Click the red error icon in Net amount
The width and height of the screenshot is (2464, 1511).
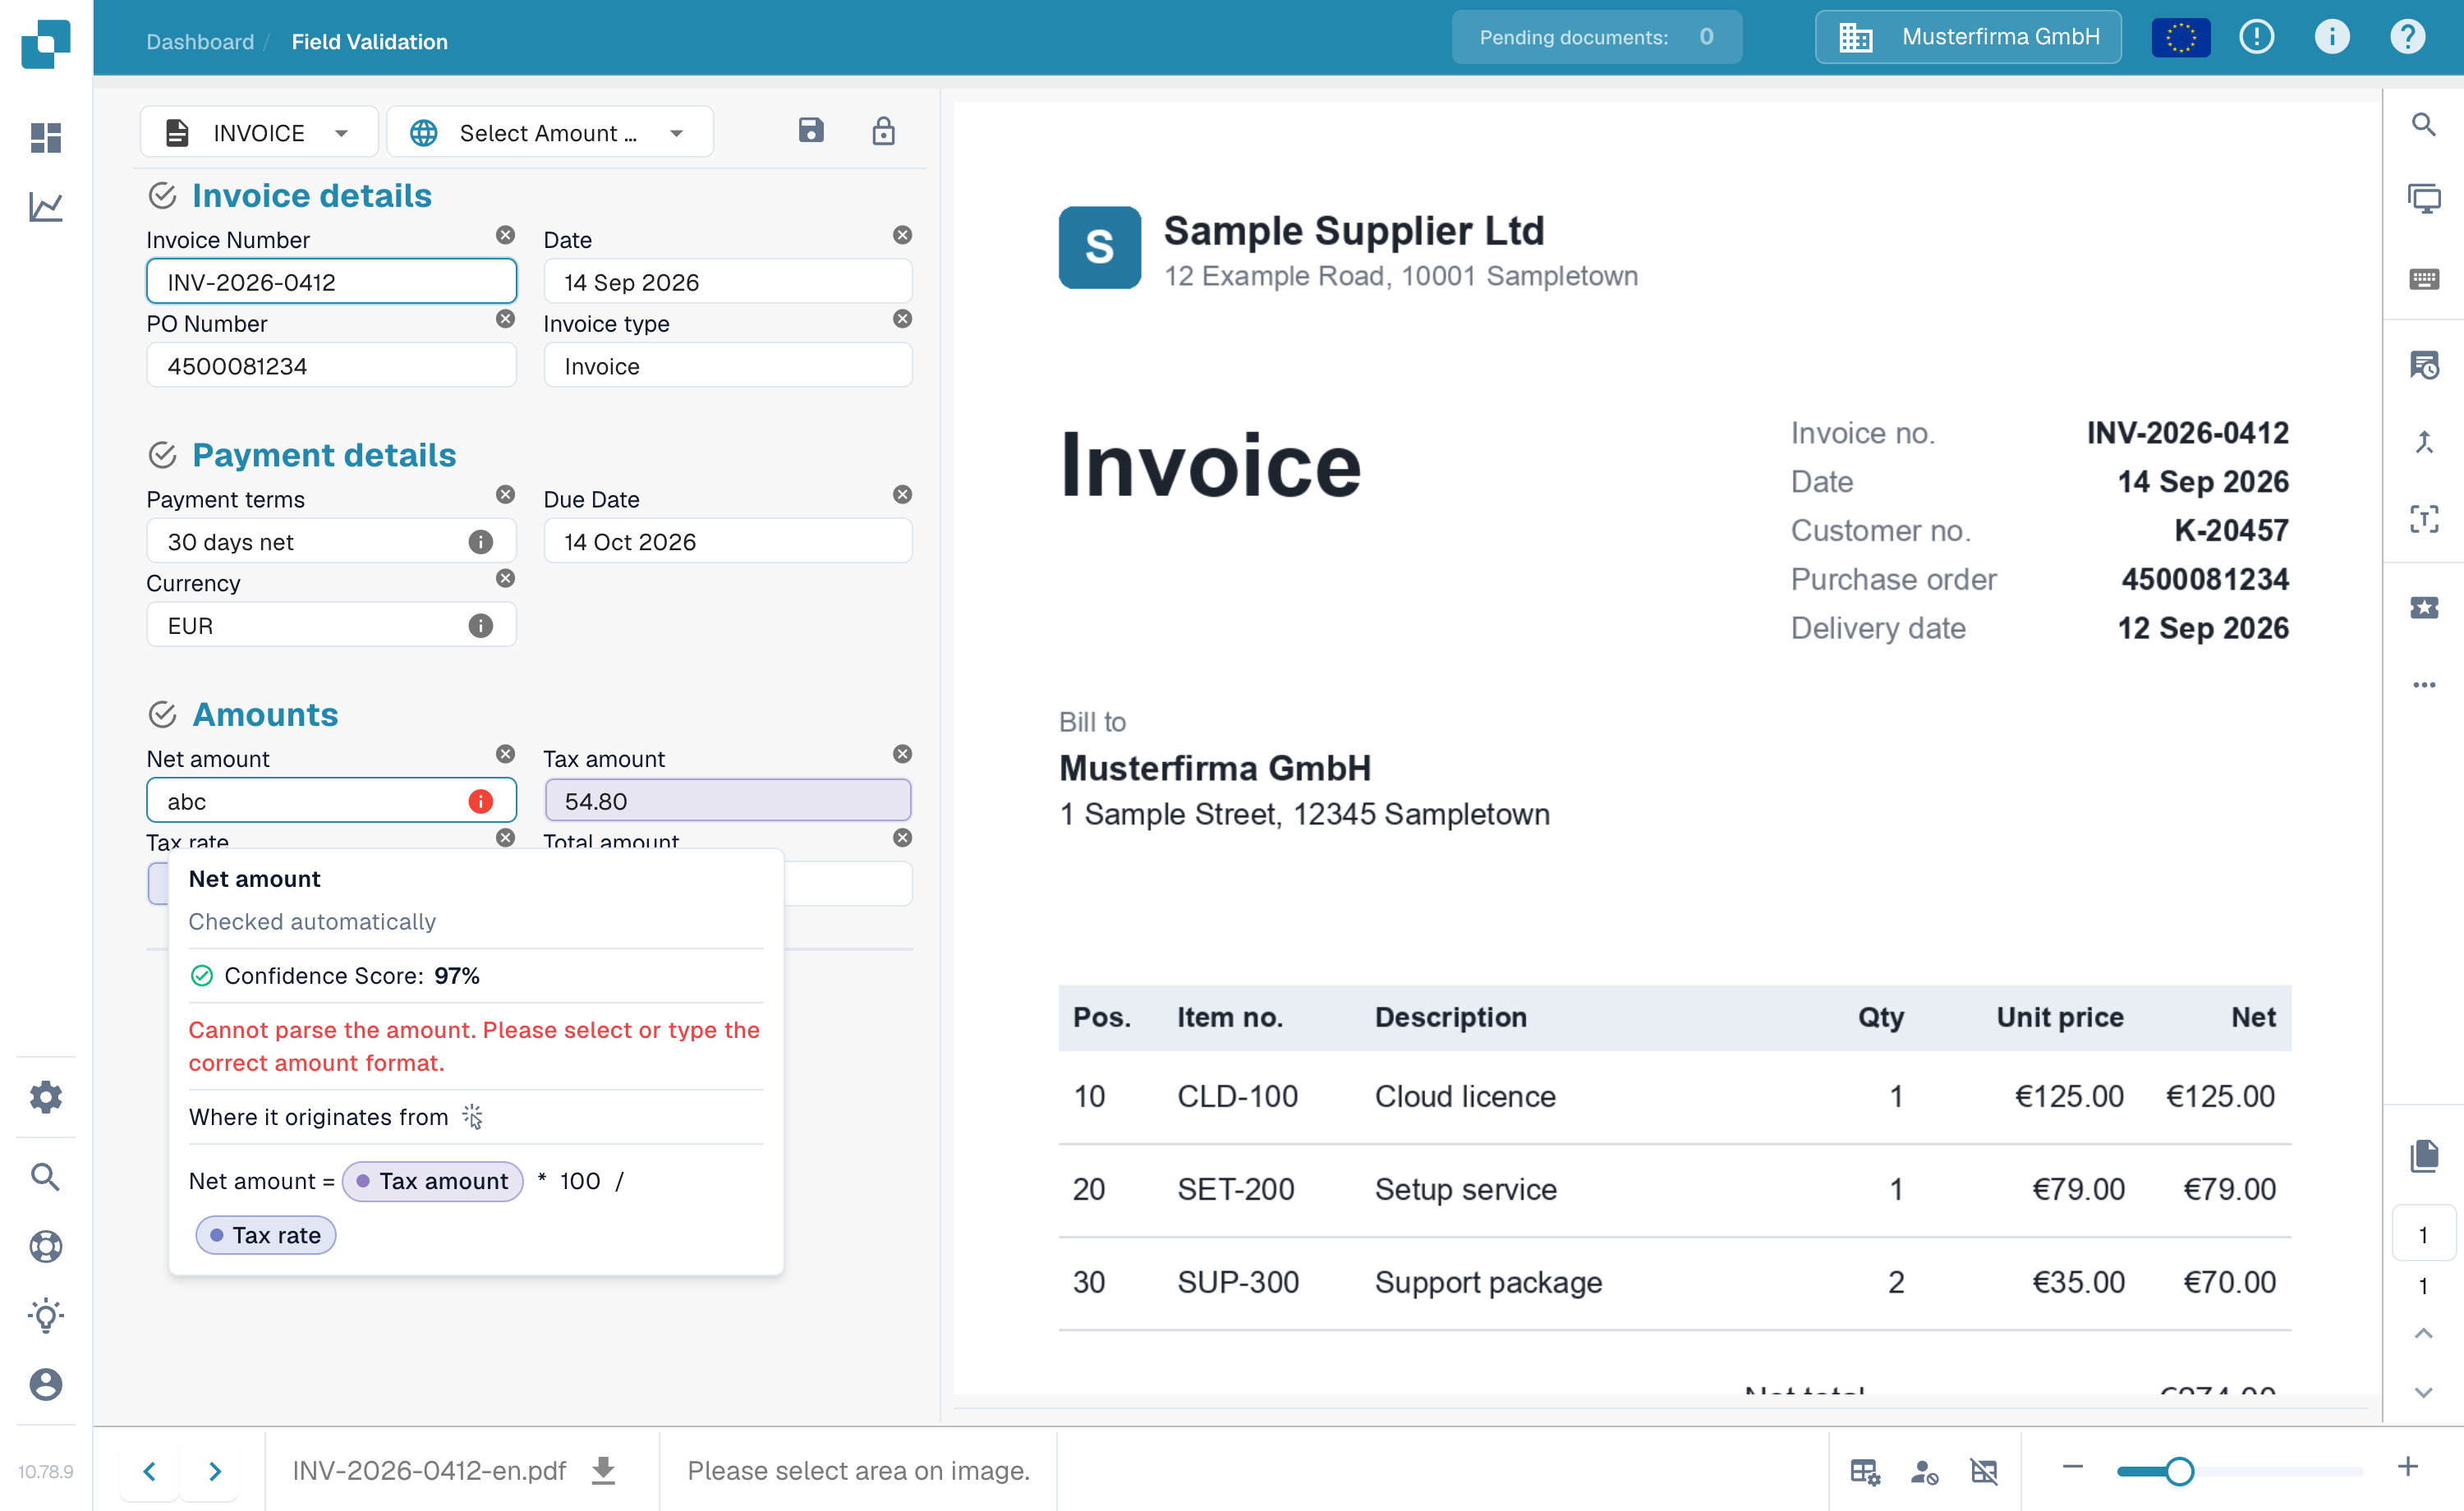coord(481,801)
